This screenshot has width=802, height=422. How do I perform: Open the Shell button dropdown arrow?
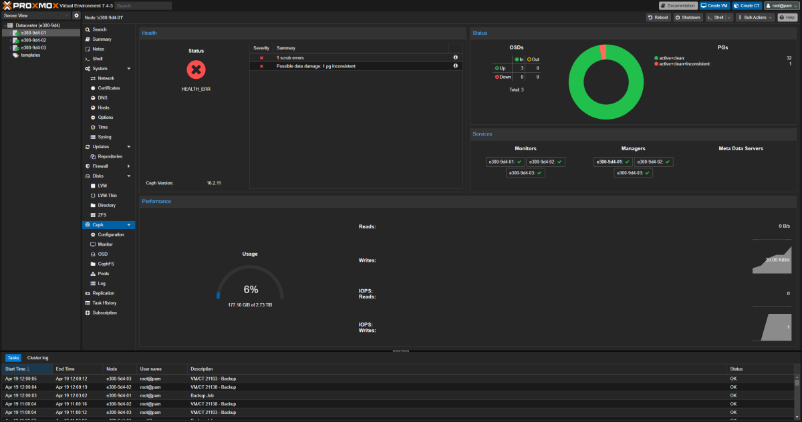click(x=728, y=17)
